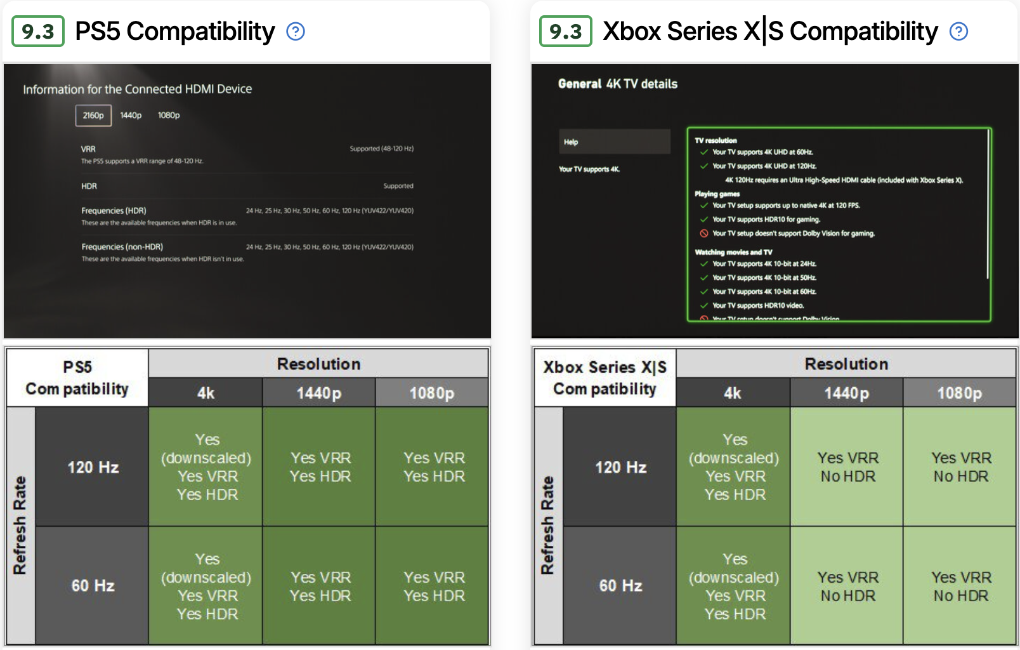Open the PS5 Compatibility heading
1020x650 pixels.
pyautogui.click(x=175, y=31)
